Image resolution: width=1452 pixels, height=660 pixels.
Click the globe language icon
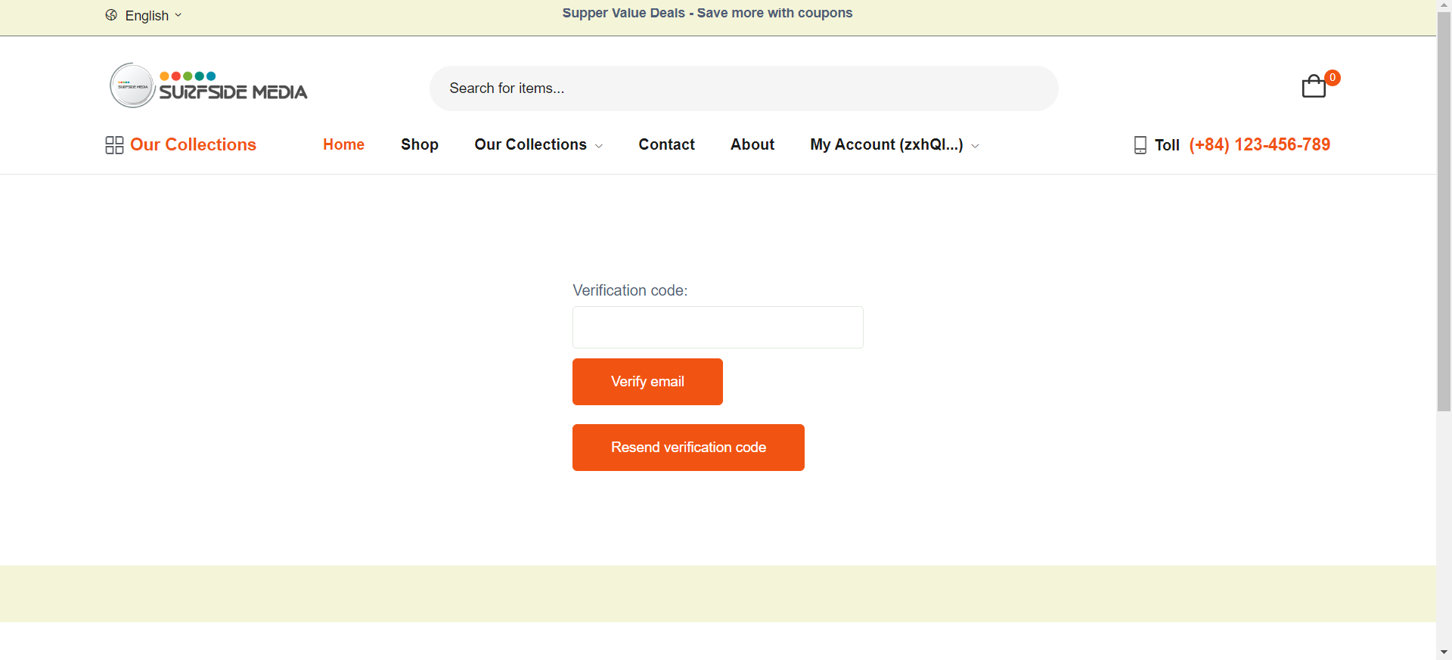pyautogui.click(x=111, y=15)
